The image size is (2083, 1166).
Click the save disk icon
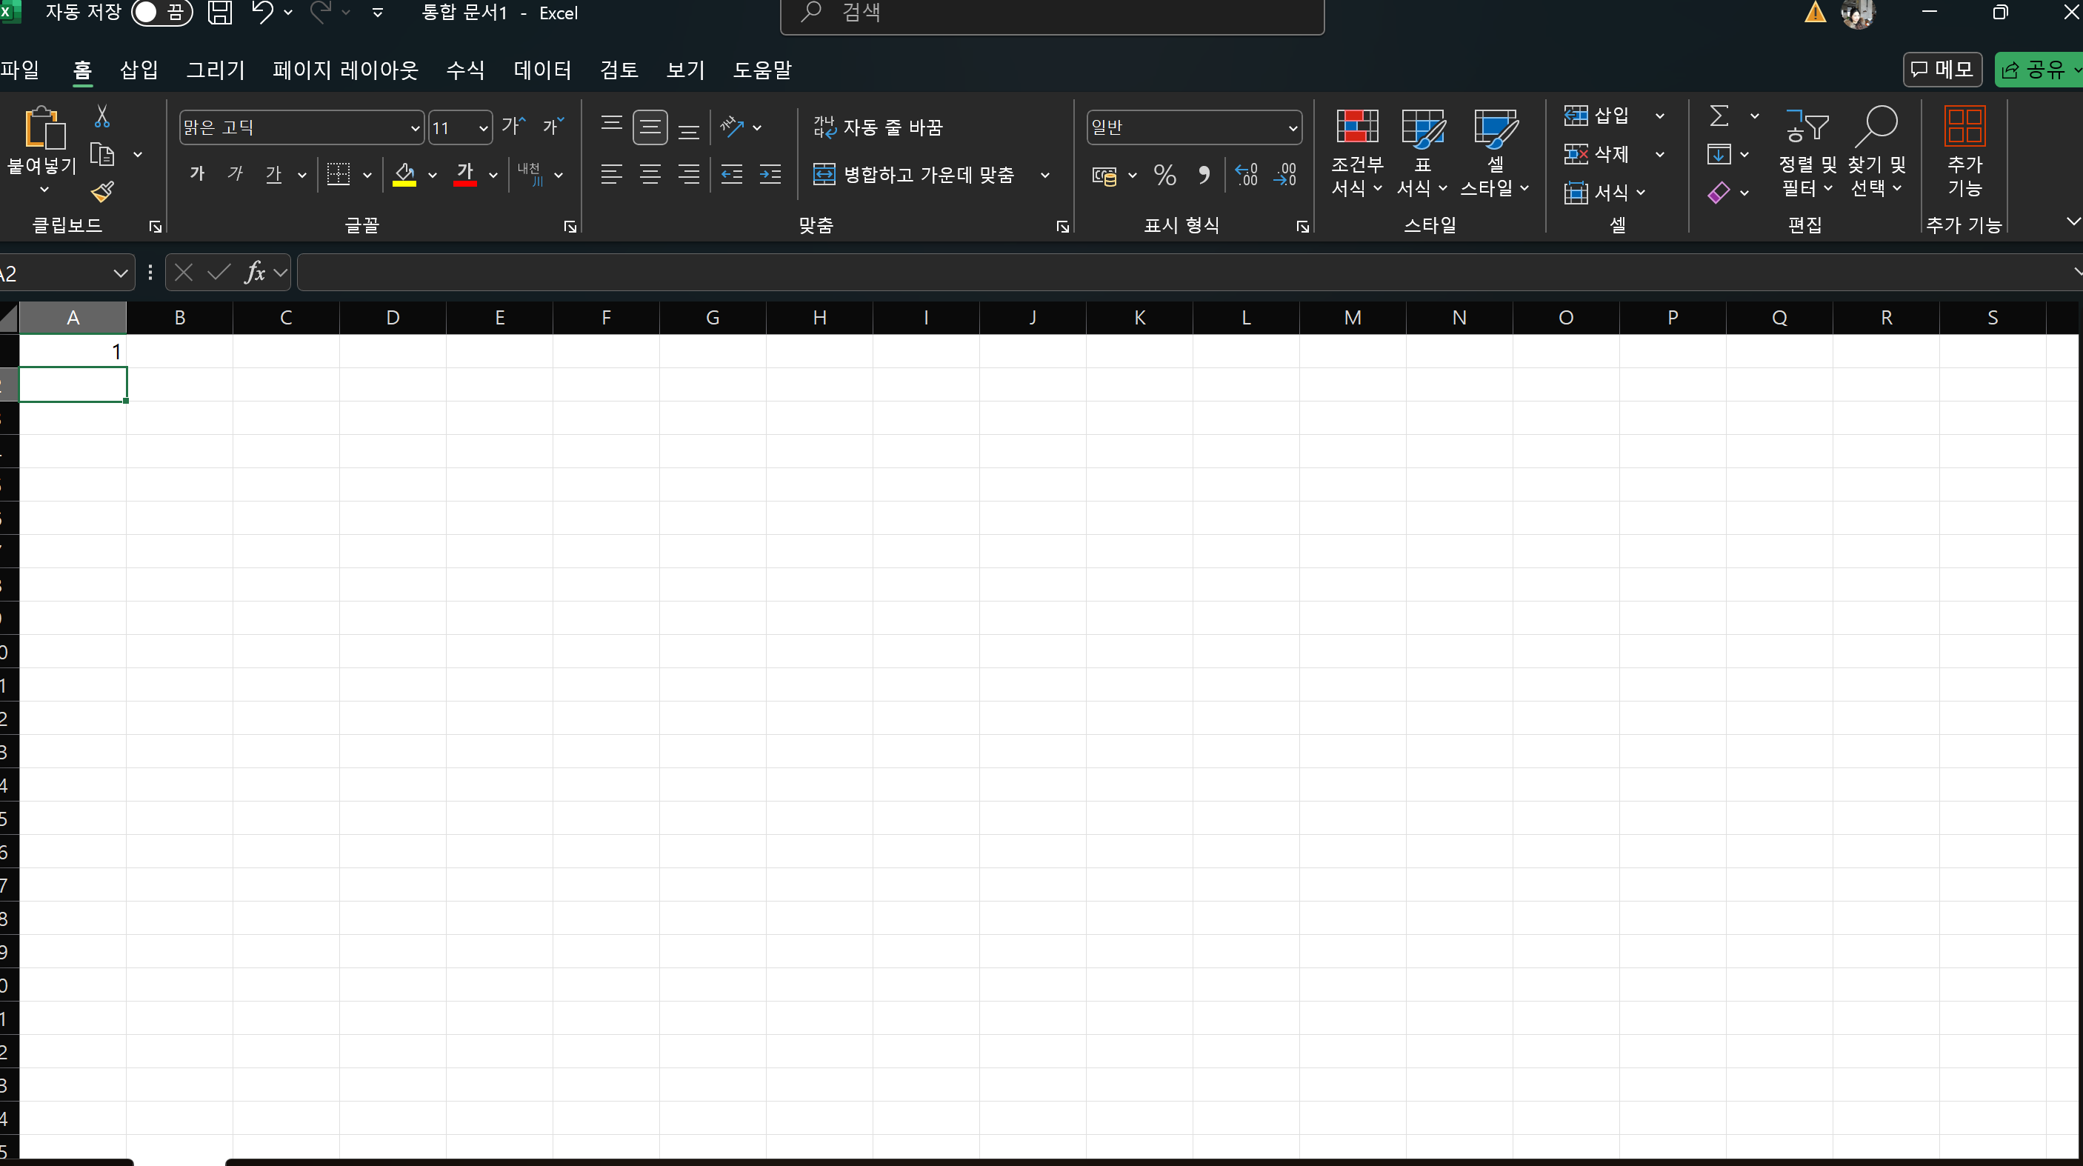pos(220,13)
